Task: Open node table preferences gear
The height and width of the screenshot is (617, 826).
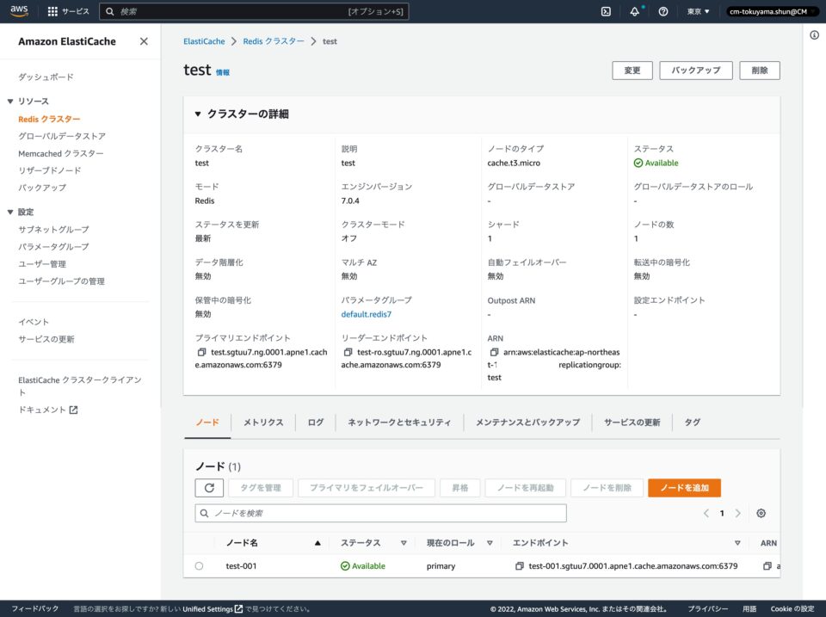Action: click(761, 513)
